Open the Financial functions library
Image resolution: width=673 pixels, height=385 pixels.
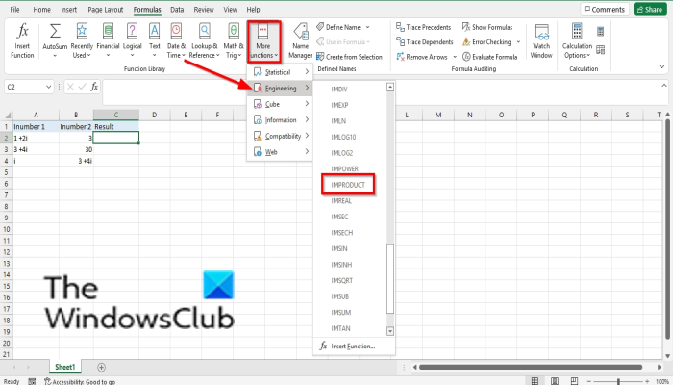pyautogui.click(x=108, y=40)
